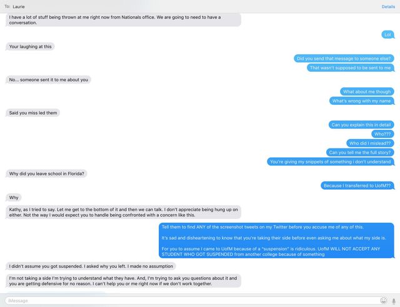Select 'What's wrong with my name' bubble

click(x=361, y=101)
